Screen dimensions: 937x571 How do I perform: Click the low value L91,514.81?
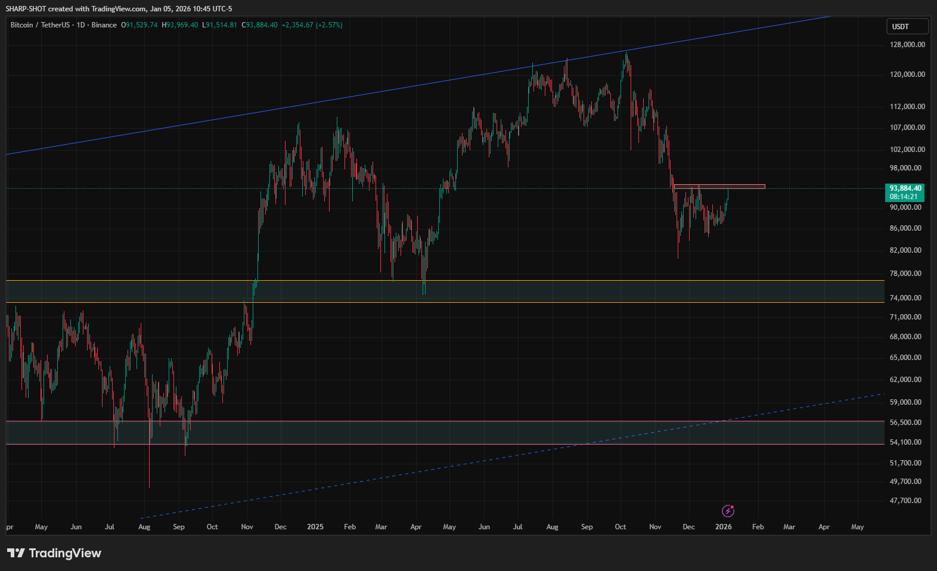(219, 25)
